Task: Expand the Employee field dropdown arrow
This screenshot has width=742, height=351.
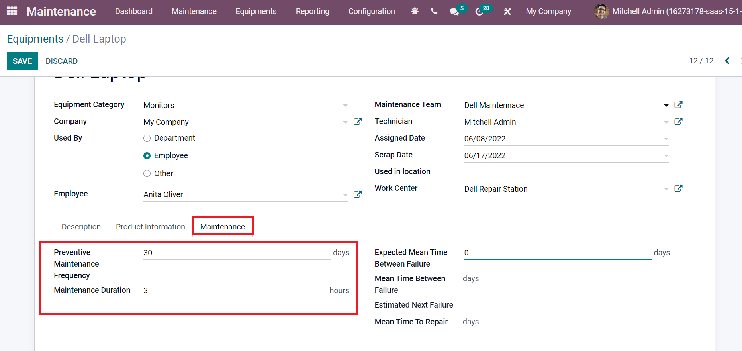Action: [345, 195]
